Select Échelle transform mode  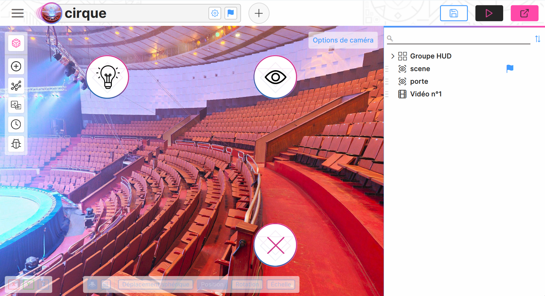[281, 284]
